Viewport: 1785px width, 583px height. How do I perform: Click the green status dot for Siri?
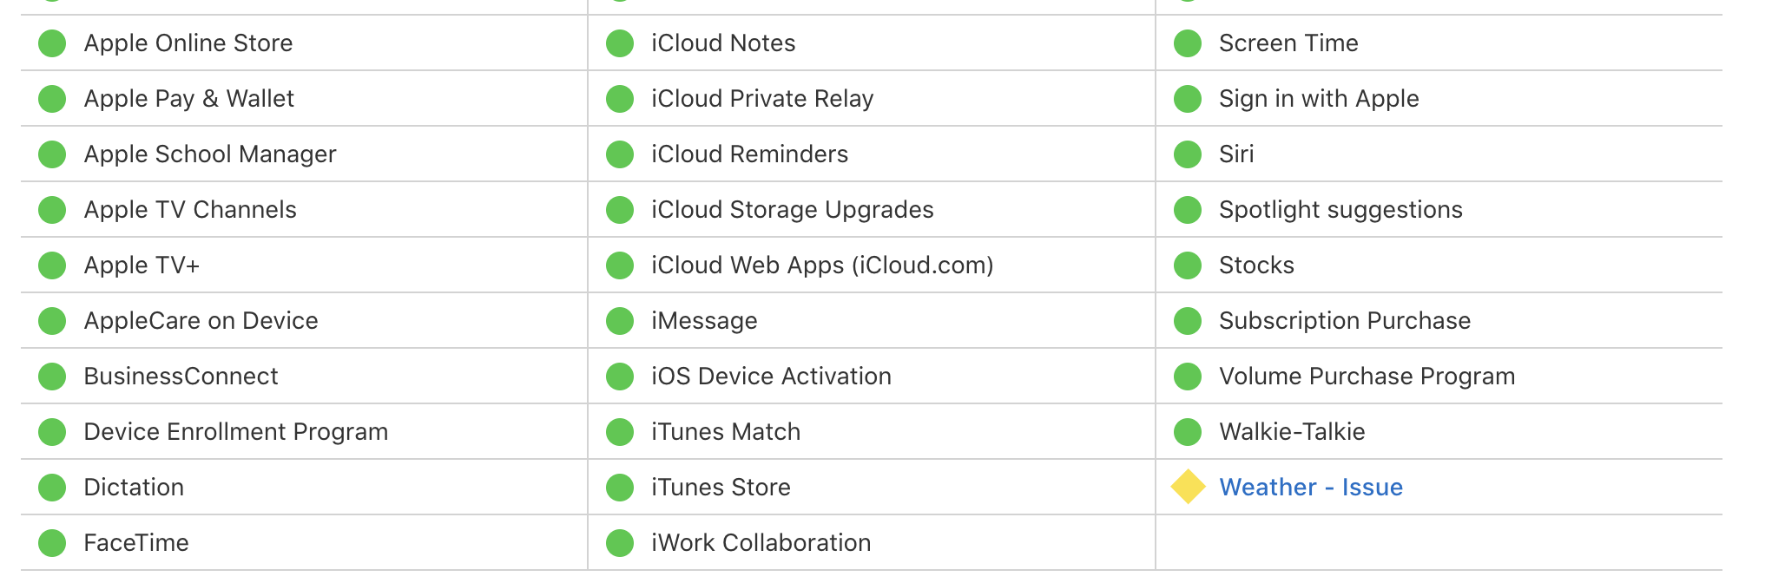1188,154
